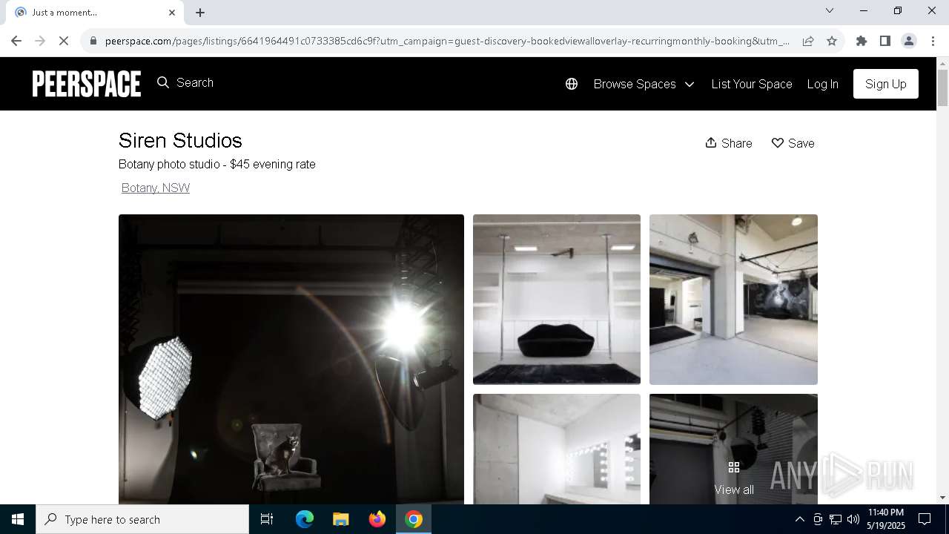Open Task View on the taskbar

click(x=267, y=519)
